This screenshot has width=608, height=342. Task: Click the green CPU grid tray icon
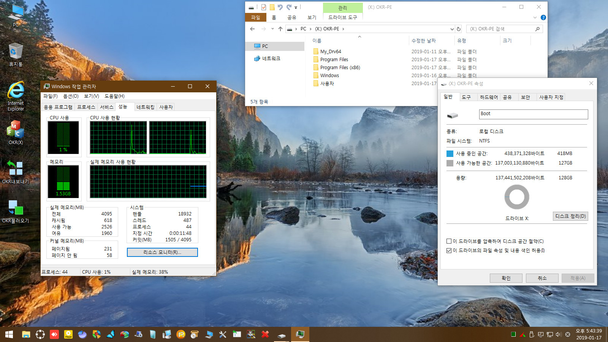(x=513, y=334)
